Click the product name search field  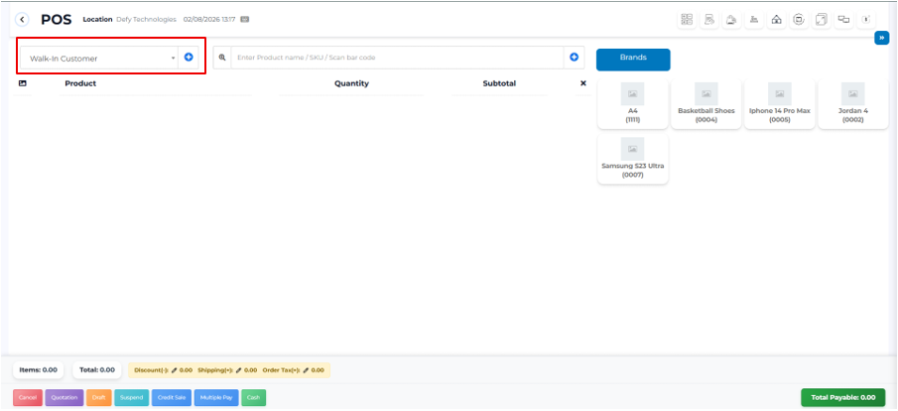pos(397,58)
